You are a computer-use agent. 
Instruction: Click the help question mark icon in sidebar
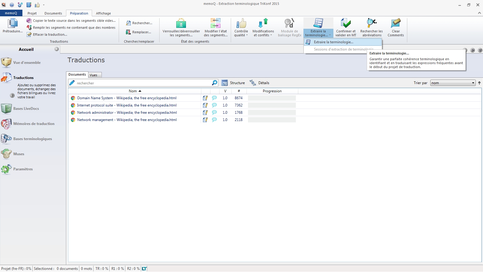(12, 95)
